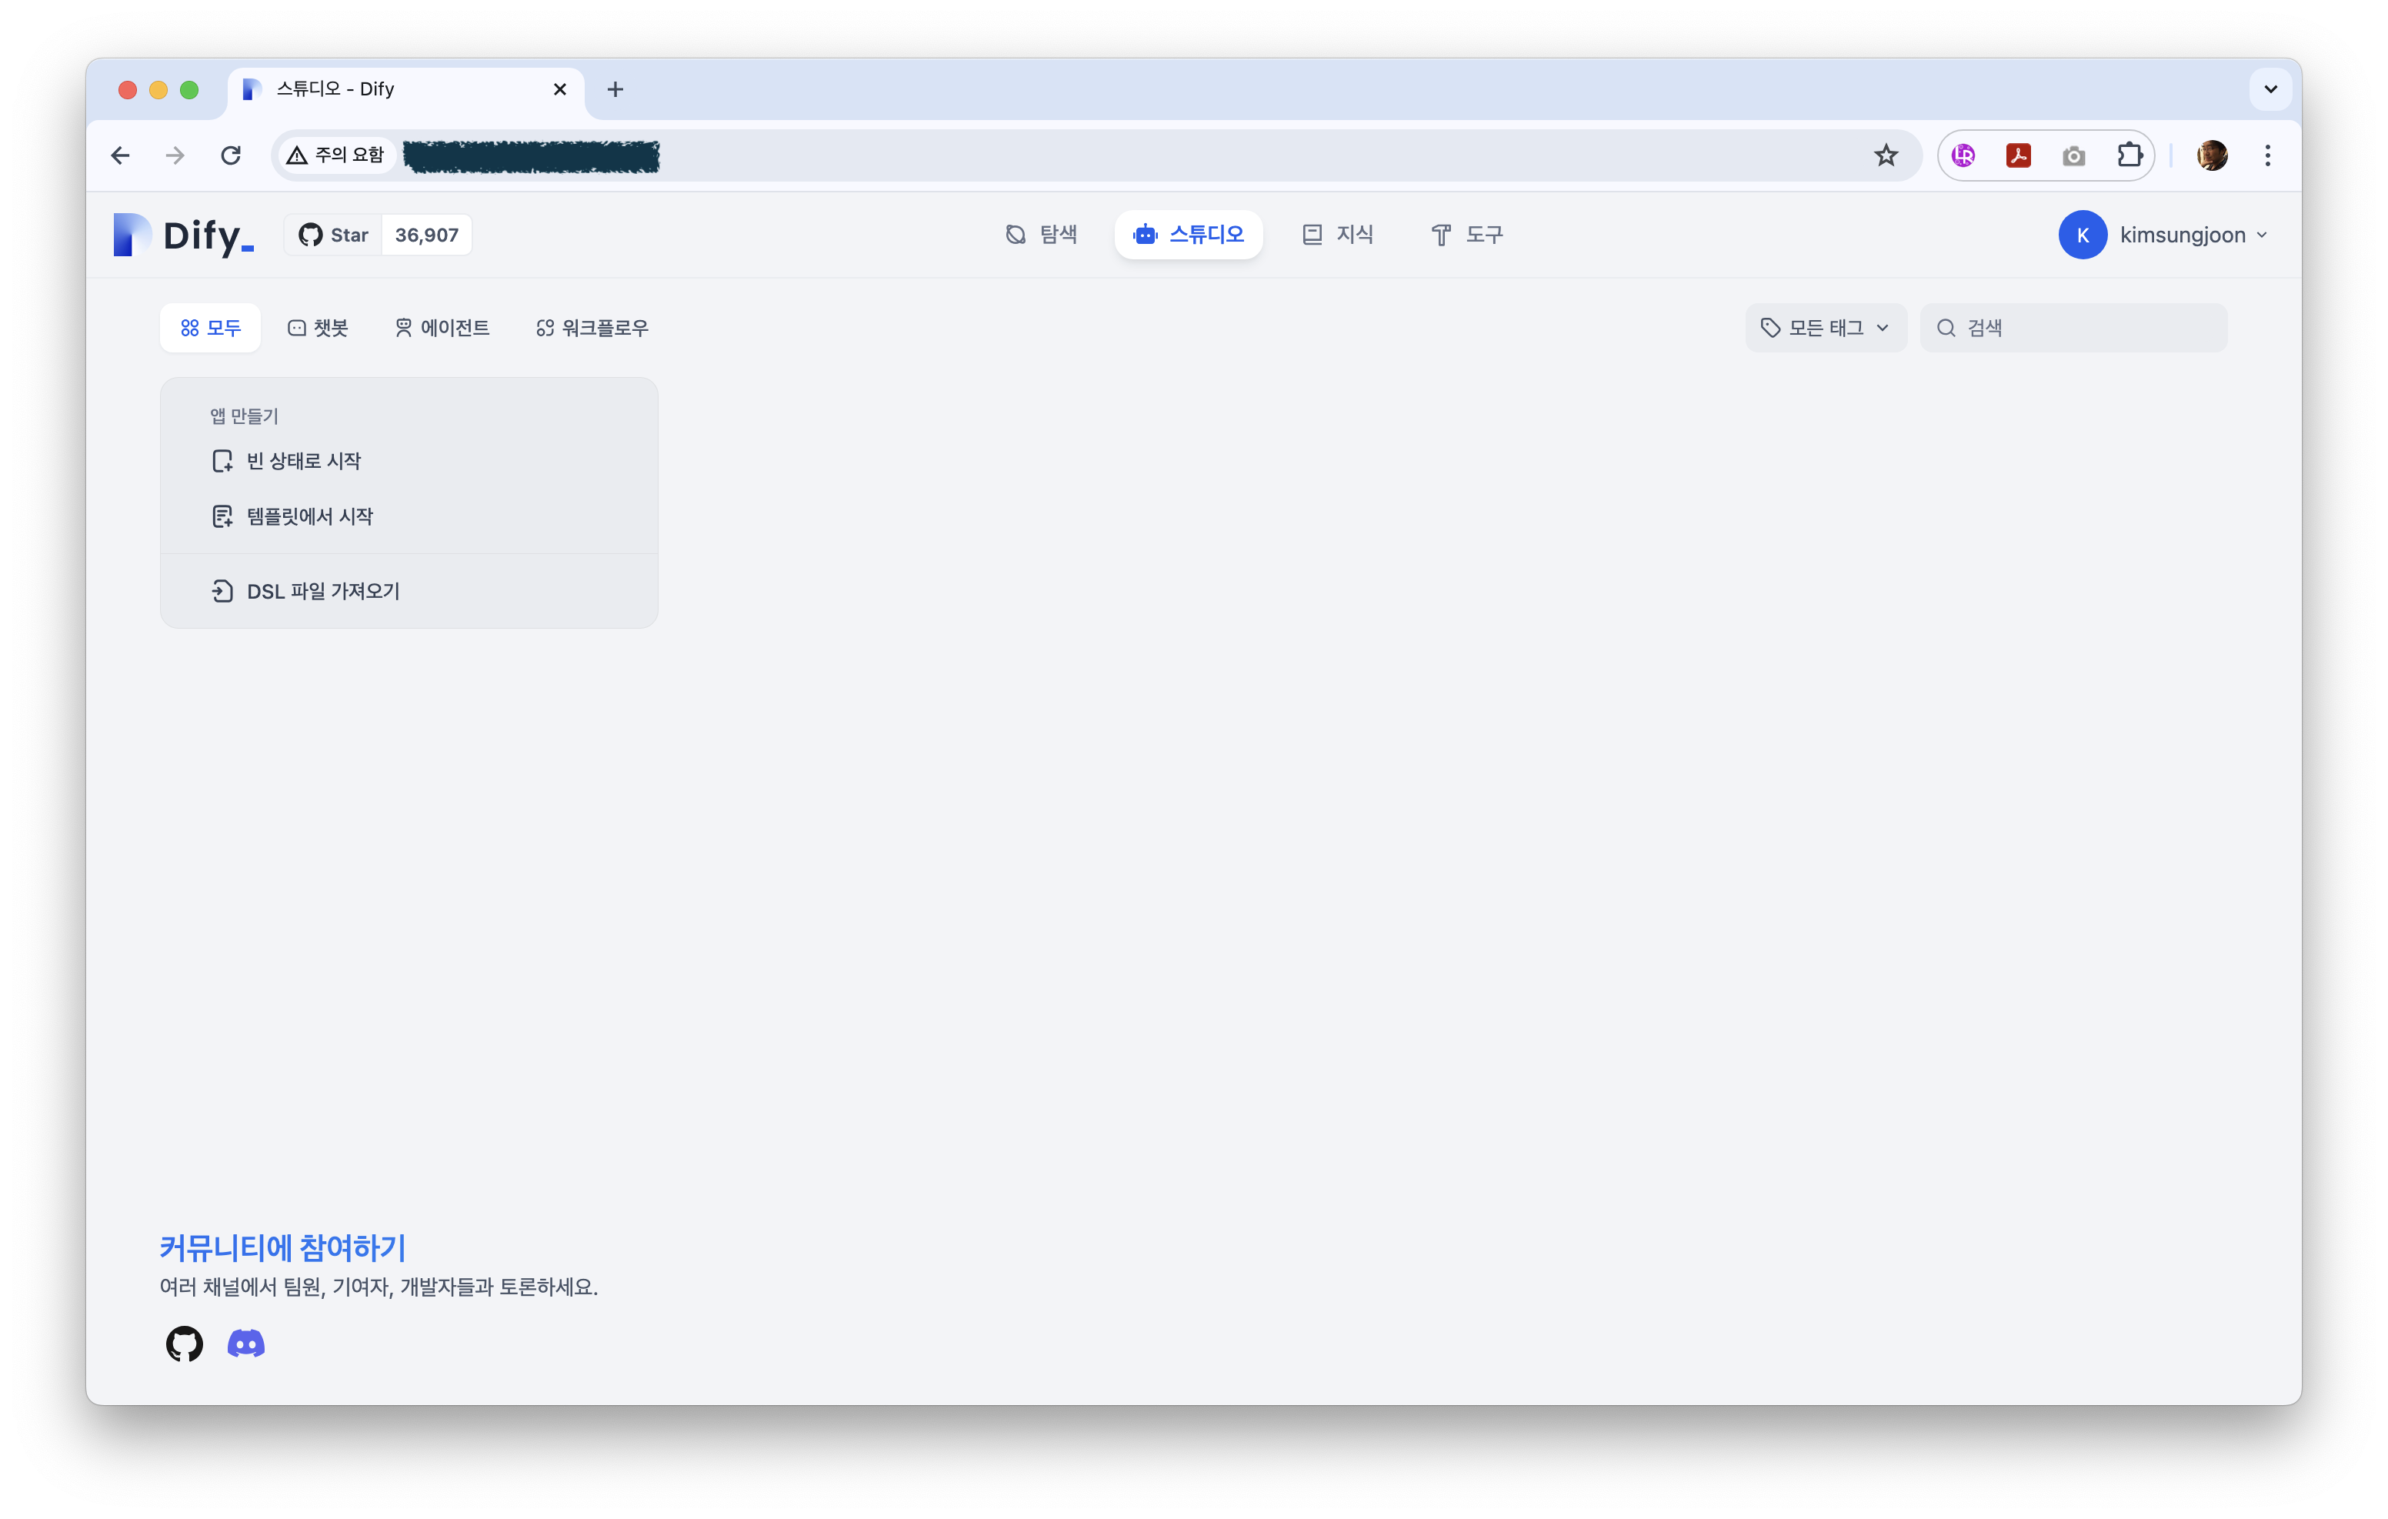Select the 에이전트 tab
The image size is (2388, 1519).
(442, 327)
